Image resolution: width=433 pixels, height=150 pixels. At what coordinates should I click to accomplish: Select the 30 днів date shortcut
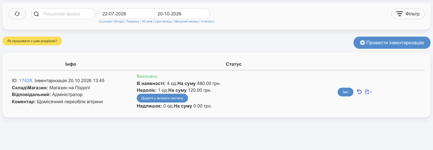(x=147, y=22)
